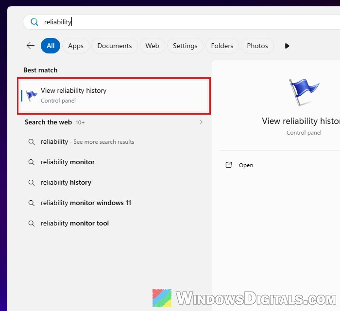Expand Search the web with chevron
Screen dimensions: 340x311
click(201, 122)
